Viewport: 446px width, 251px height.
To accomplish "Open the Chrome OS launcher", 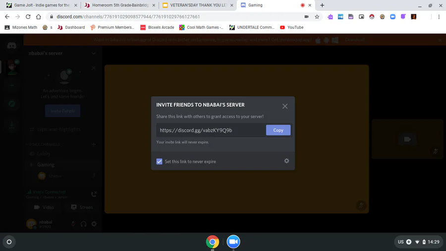I will click(x=9, y=242).
